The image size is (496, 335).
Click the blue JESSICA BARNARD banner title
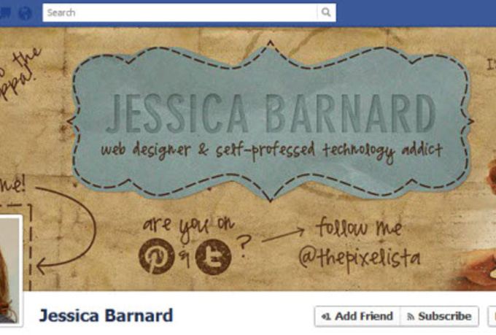271,113
